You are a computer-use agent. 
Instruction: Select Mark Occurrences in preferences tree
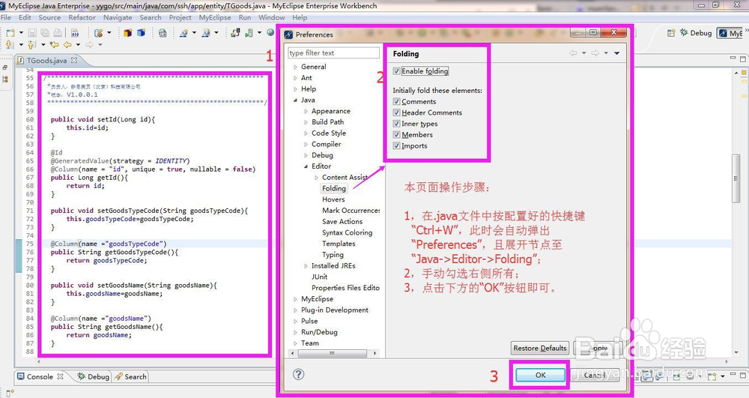tap(351, 211)
